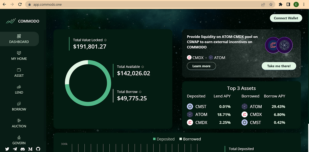Click the Top 3 Assets heading
The width and height of the screenshot is (309, 152).
pos(241,88)
